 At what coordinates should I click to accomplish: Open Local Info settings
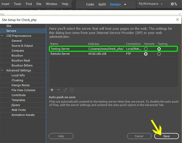[x=18, y=75]
